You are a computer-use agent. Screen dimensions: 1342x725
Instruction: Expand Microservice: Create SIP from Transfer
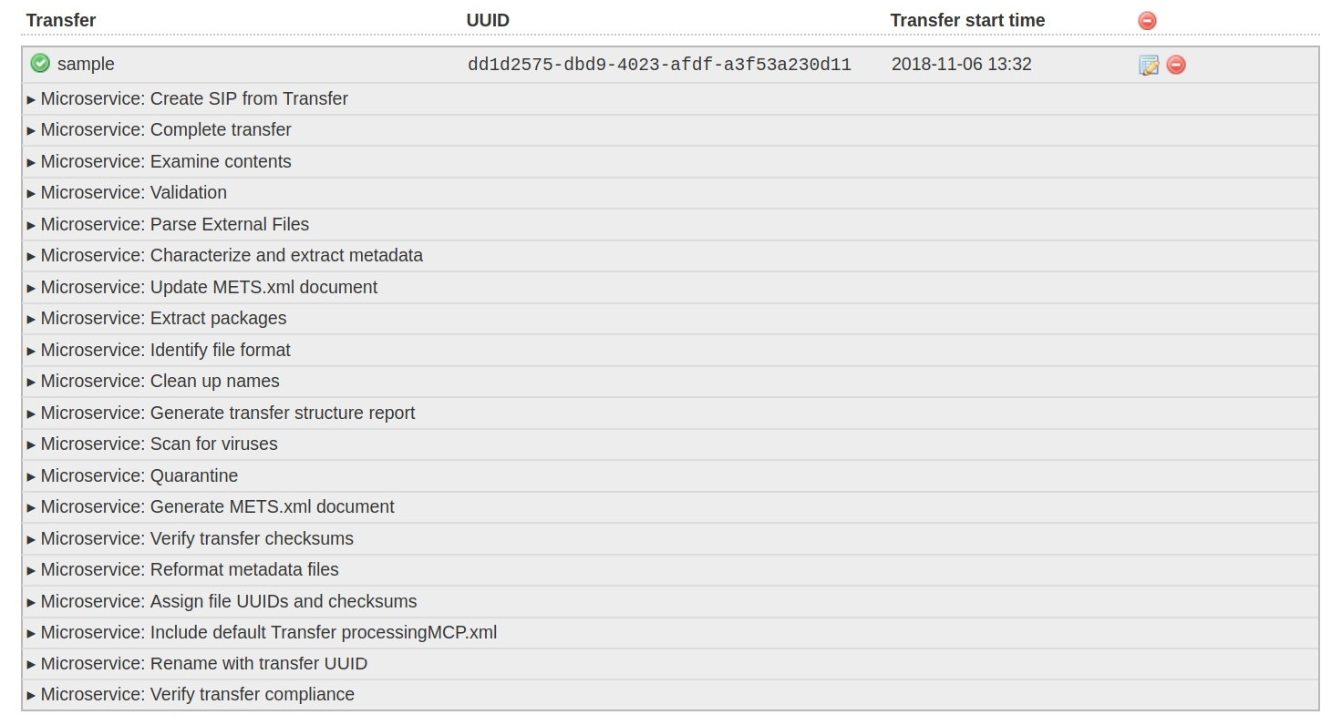click(x=193, y=98)
